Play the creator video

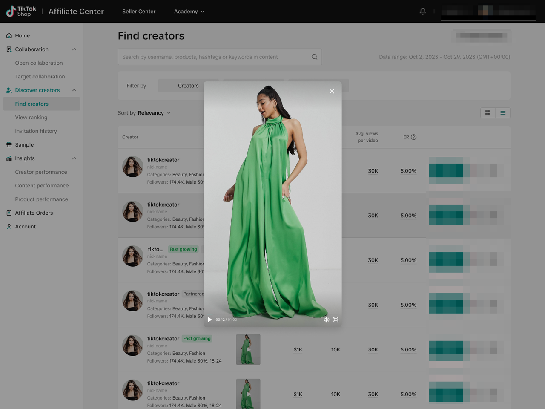point(209,320)
